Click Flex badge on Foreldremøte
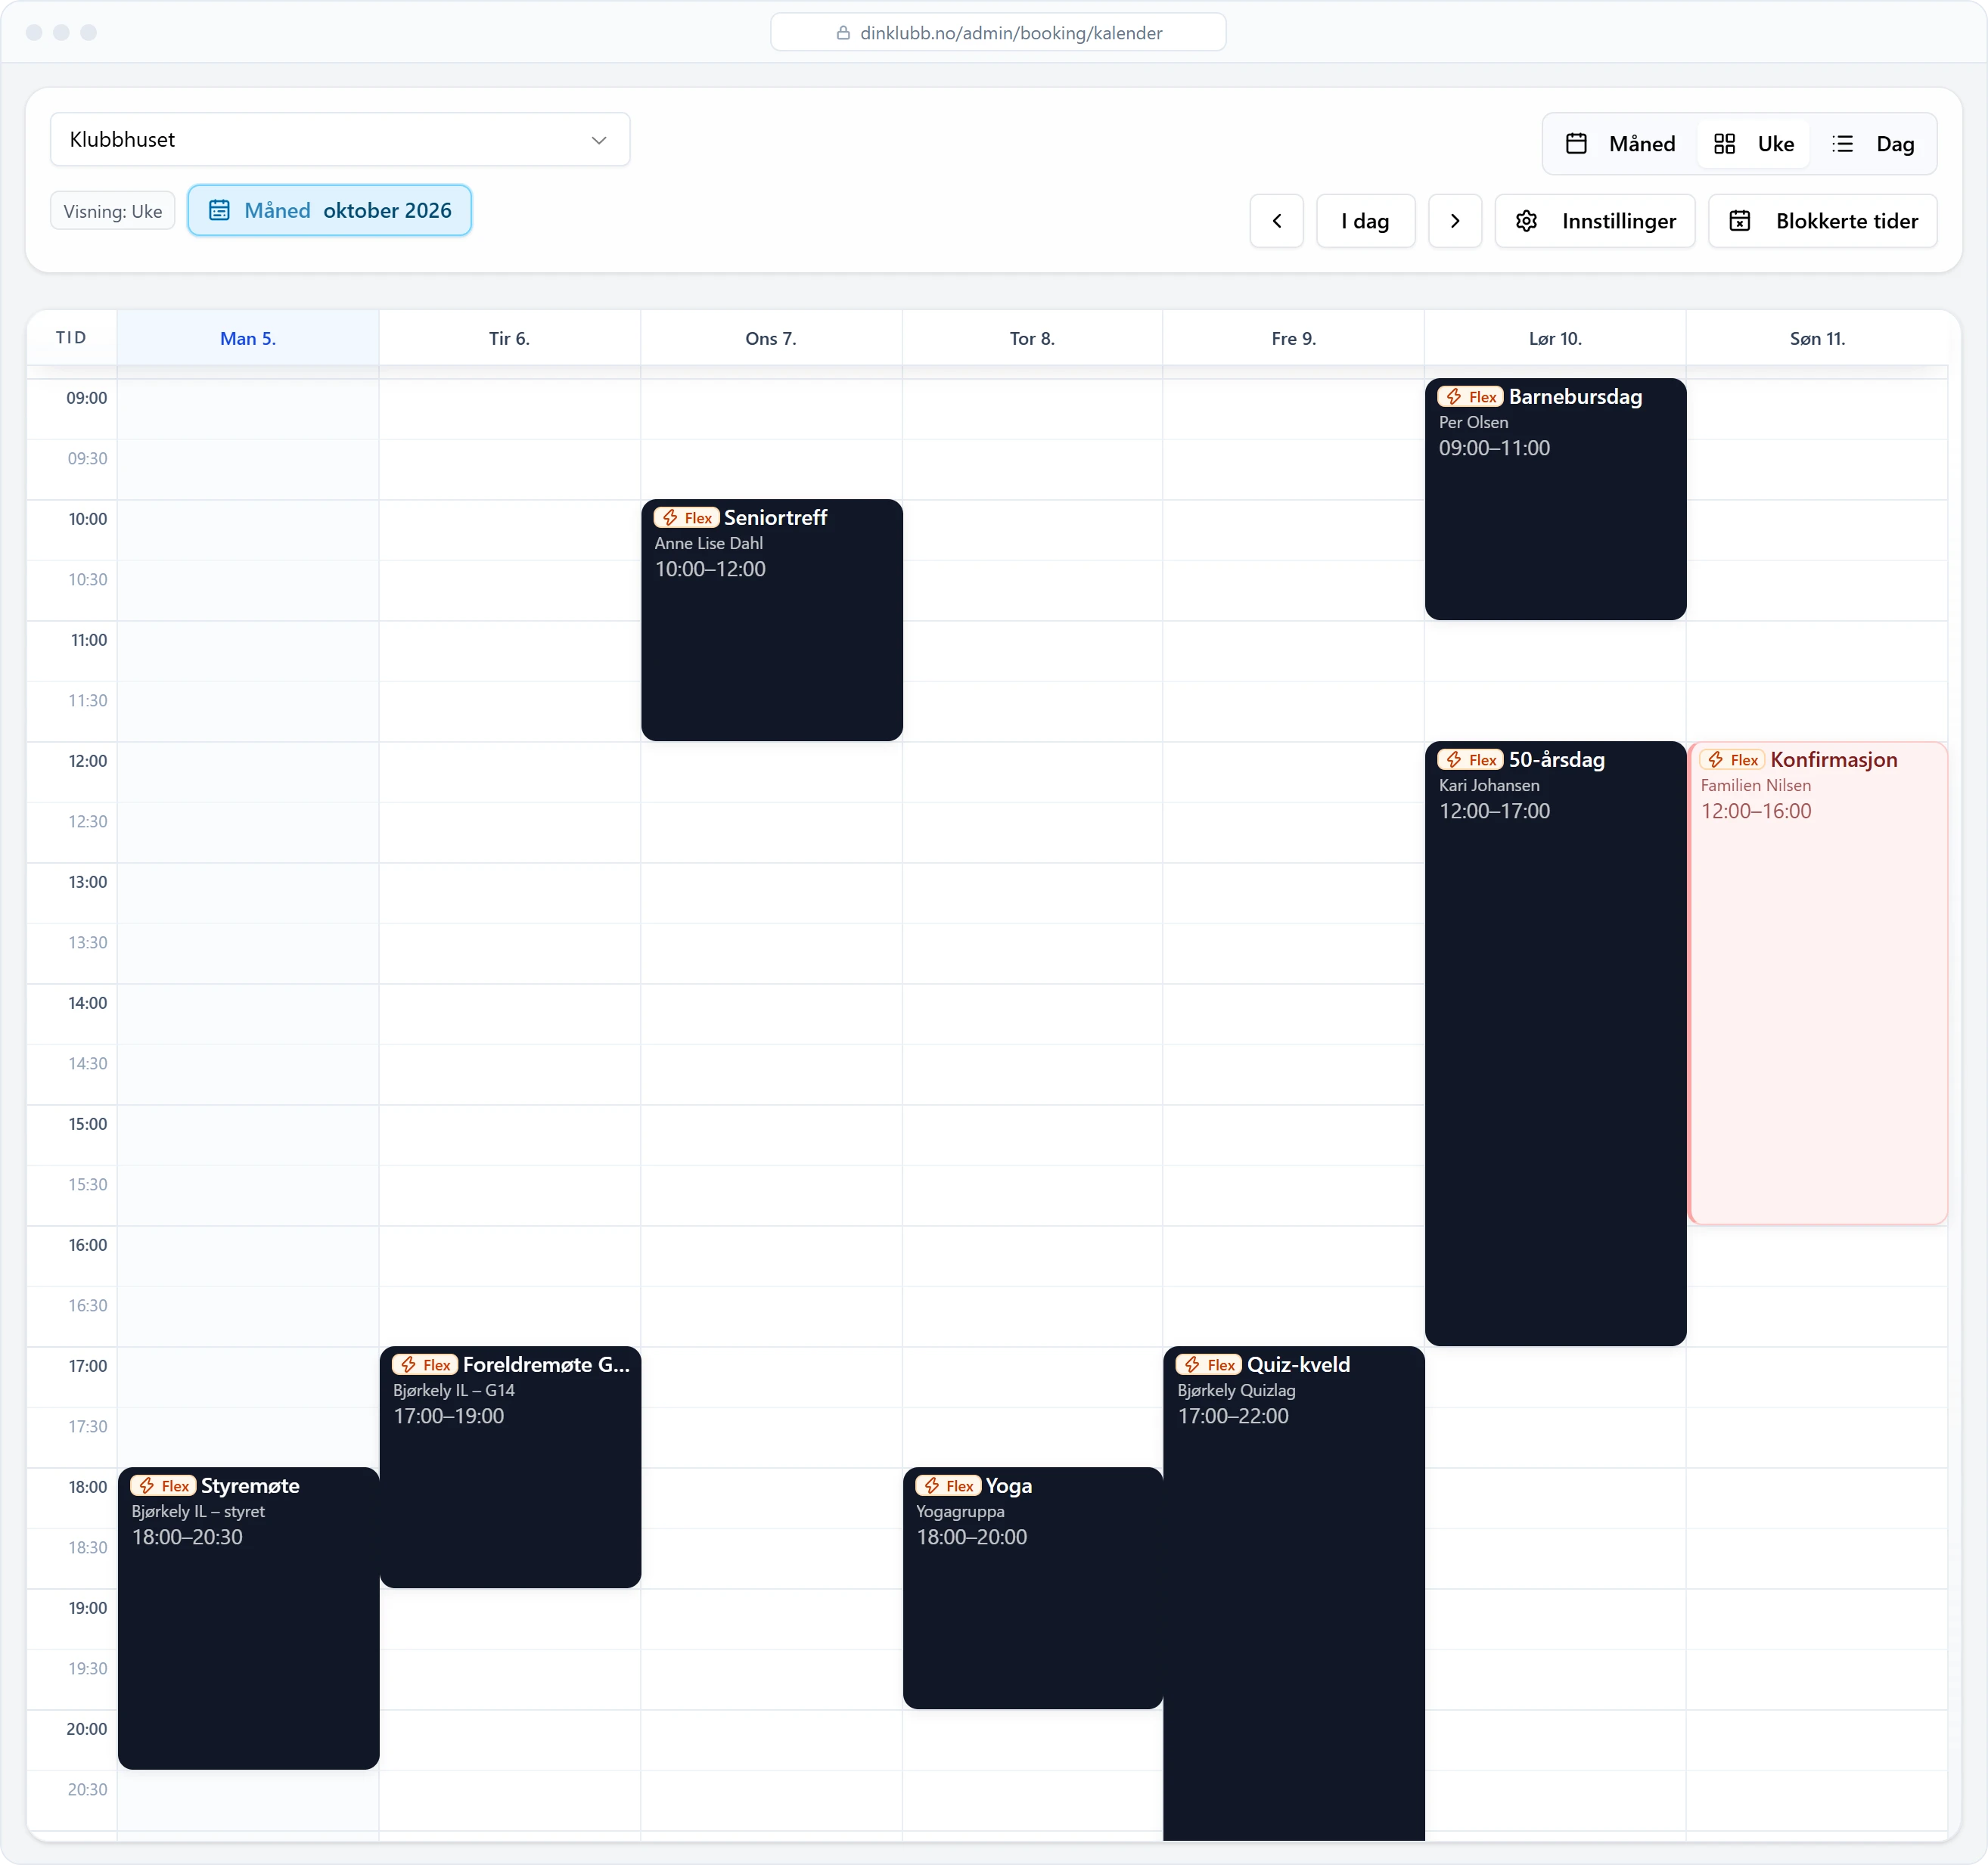Screen dimensions: 1988x1865 tap(424, 1365)
